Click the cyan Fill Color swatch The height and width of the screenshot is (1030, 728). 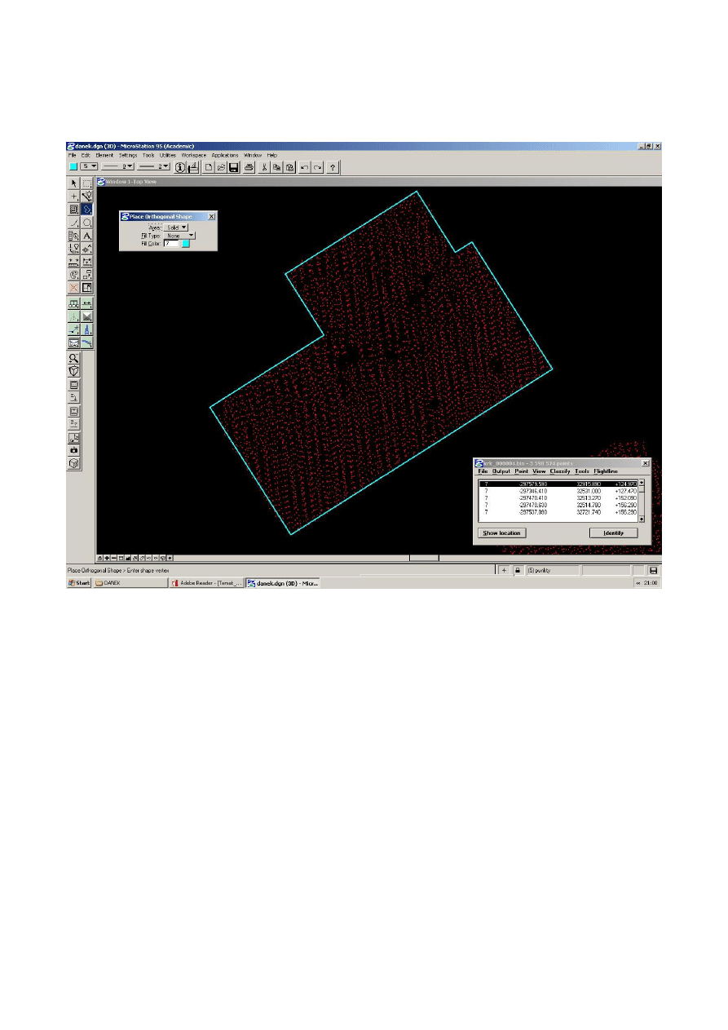point(186,243)
